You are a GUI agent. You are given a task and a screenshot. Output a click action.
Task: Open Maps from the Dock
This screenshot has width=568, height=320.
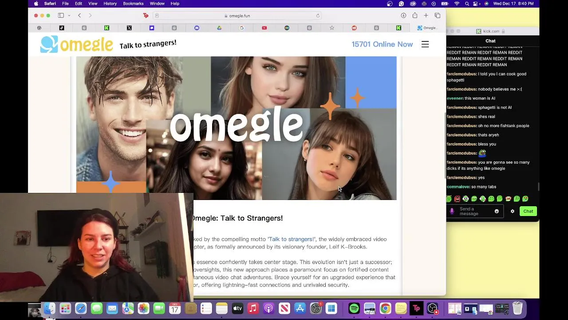click(128, 308)
